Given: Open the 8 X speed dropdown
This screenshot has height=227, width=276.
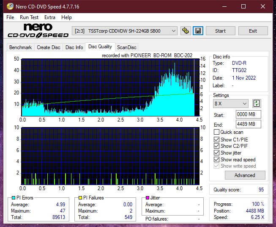Looking at the screenshot, I should coord(230,103).
